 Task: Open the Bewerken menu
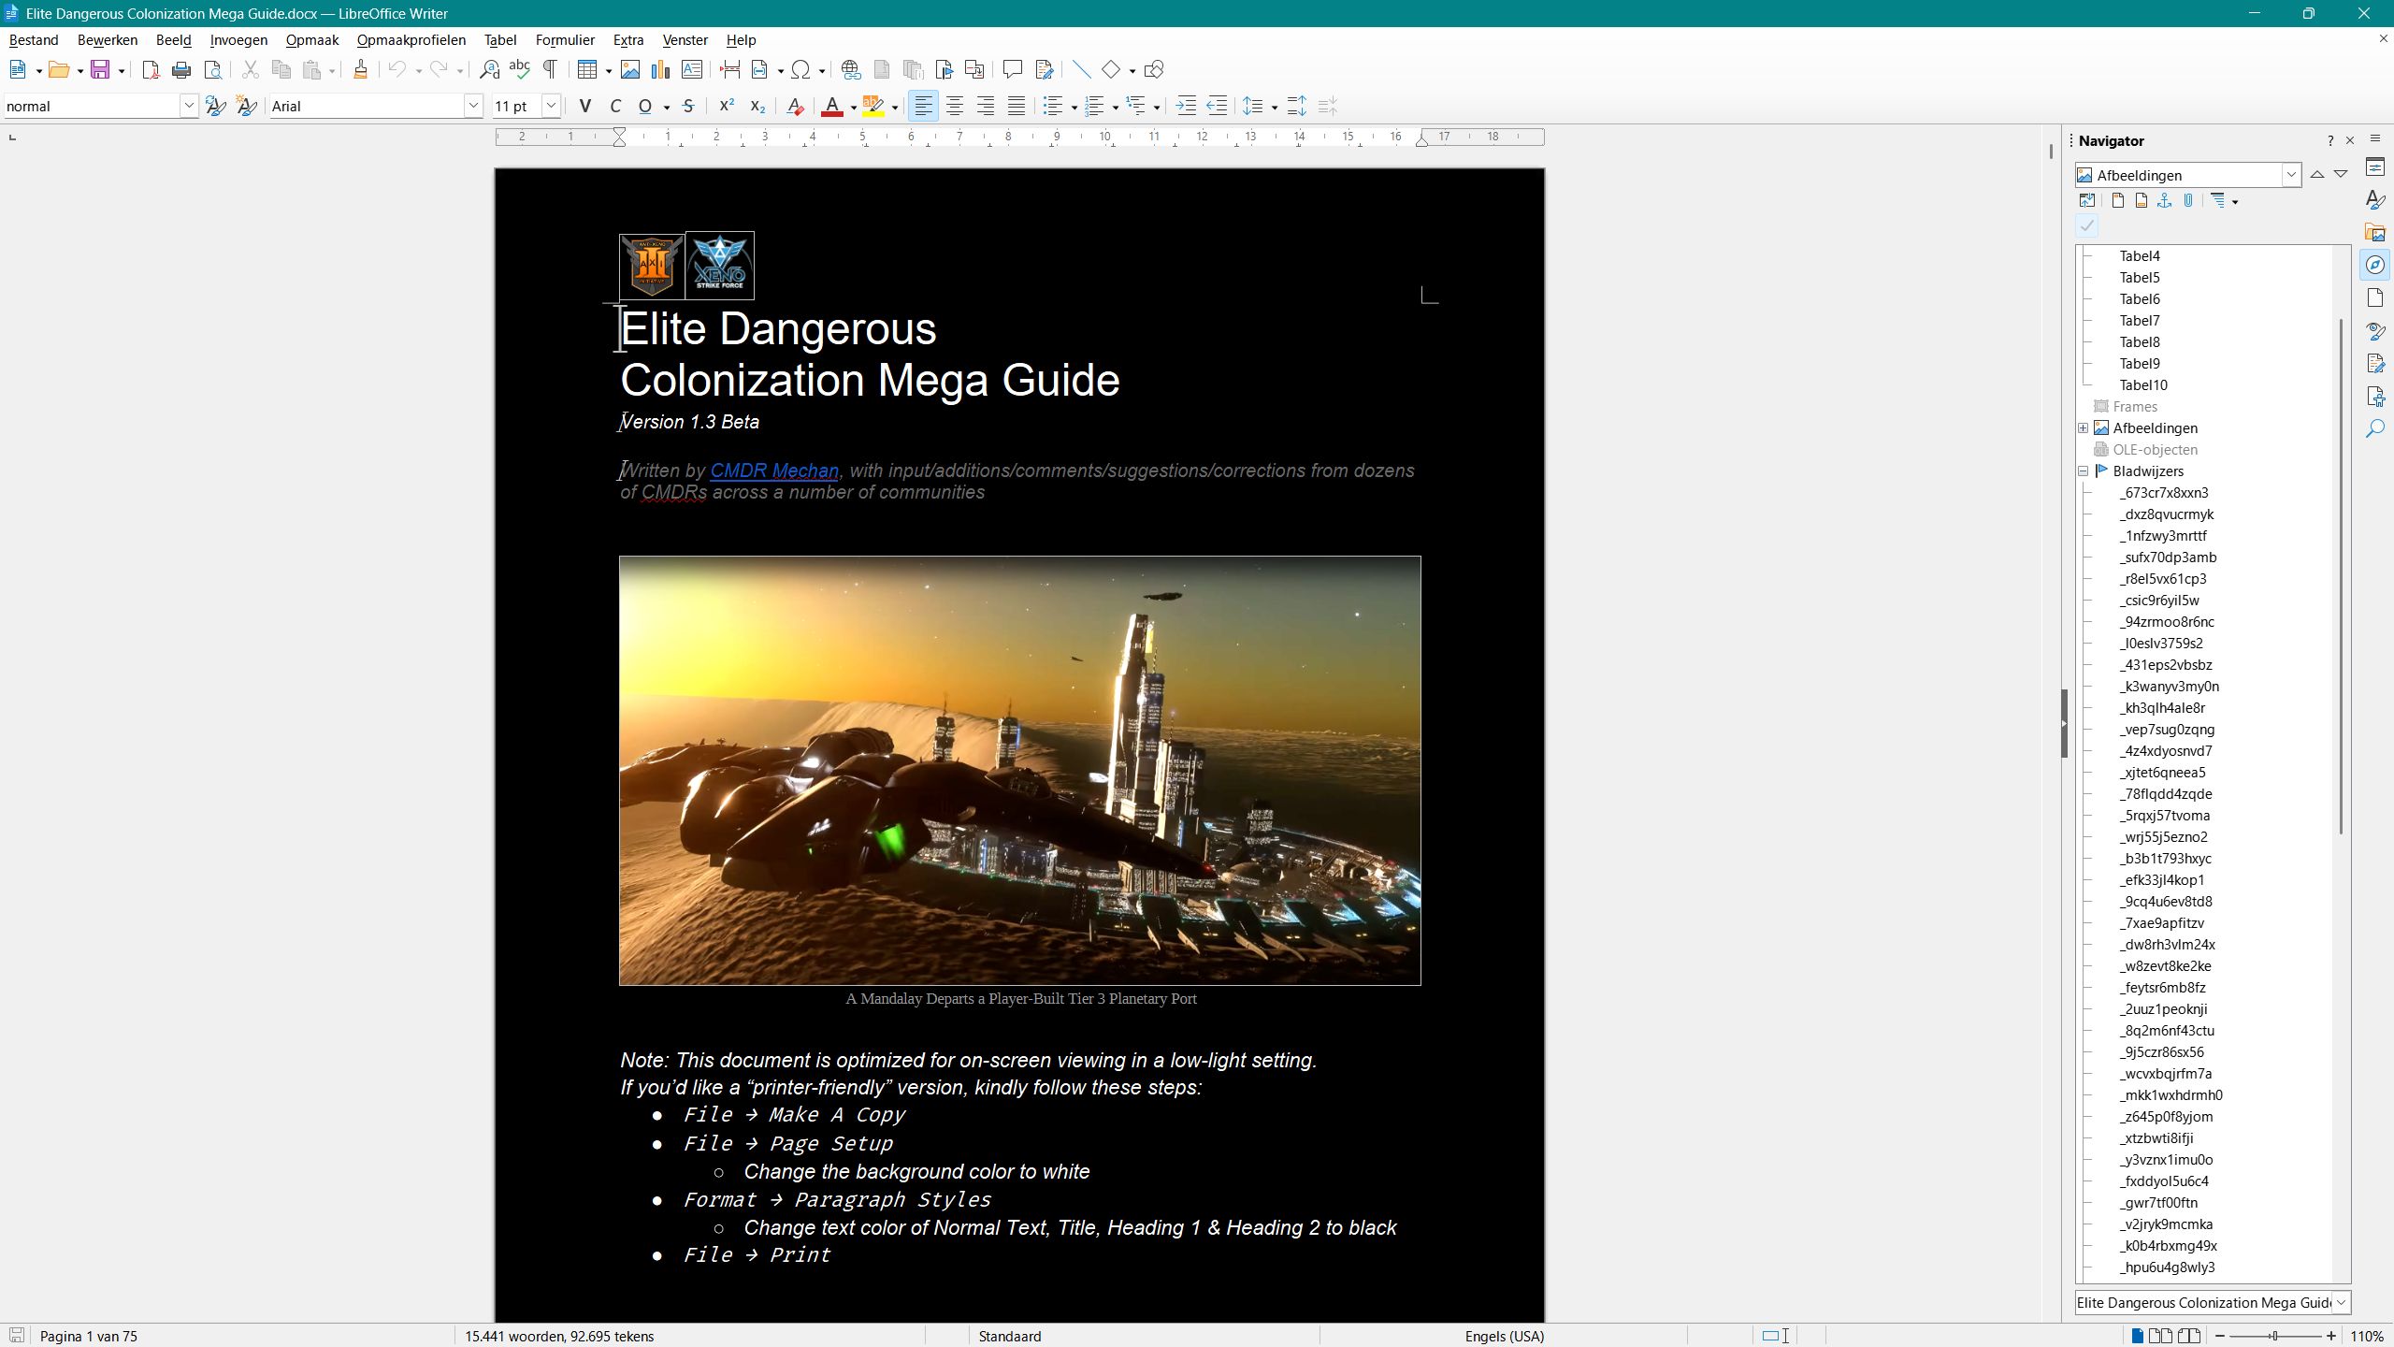click(108, 40)
